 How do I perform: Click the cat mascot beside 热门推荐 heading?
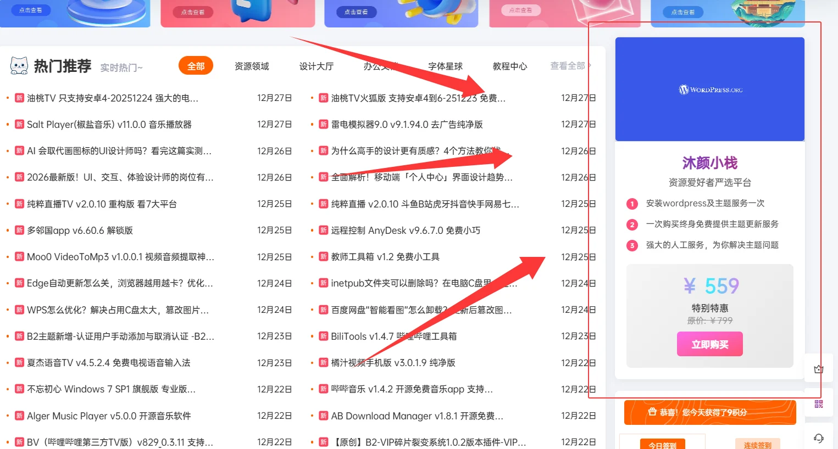tap(18, 65)
